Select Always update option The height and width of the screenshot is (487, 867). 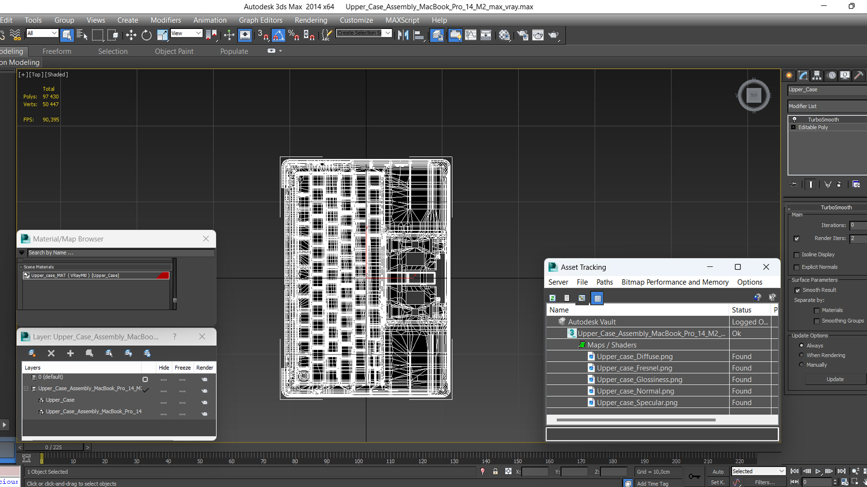(x=802, y=345)
